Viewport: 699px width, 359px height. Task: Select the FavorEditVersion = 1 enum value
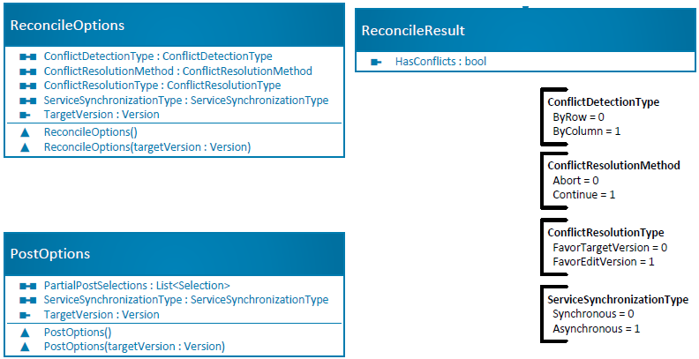click(x=604, y=261)
